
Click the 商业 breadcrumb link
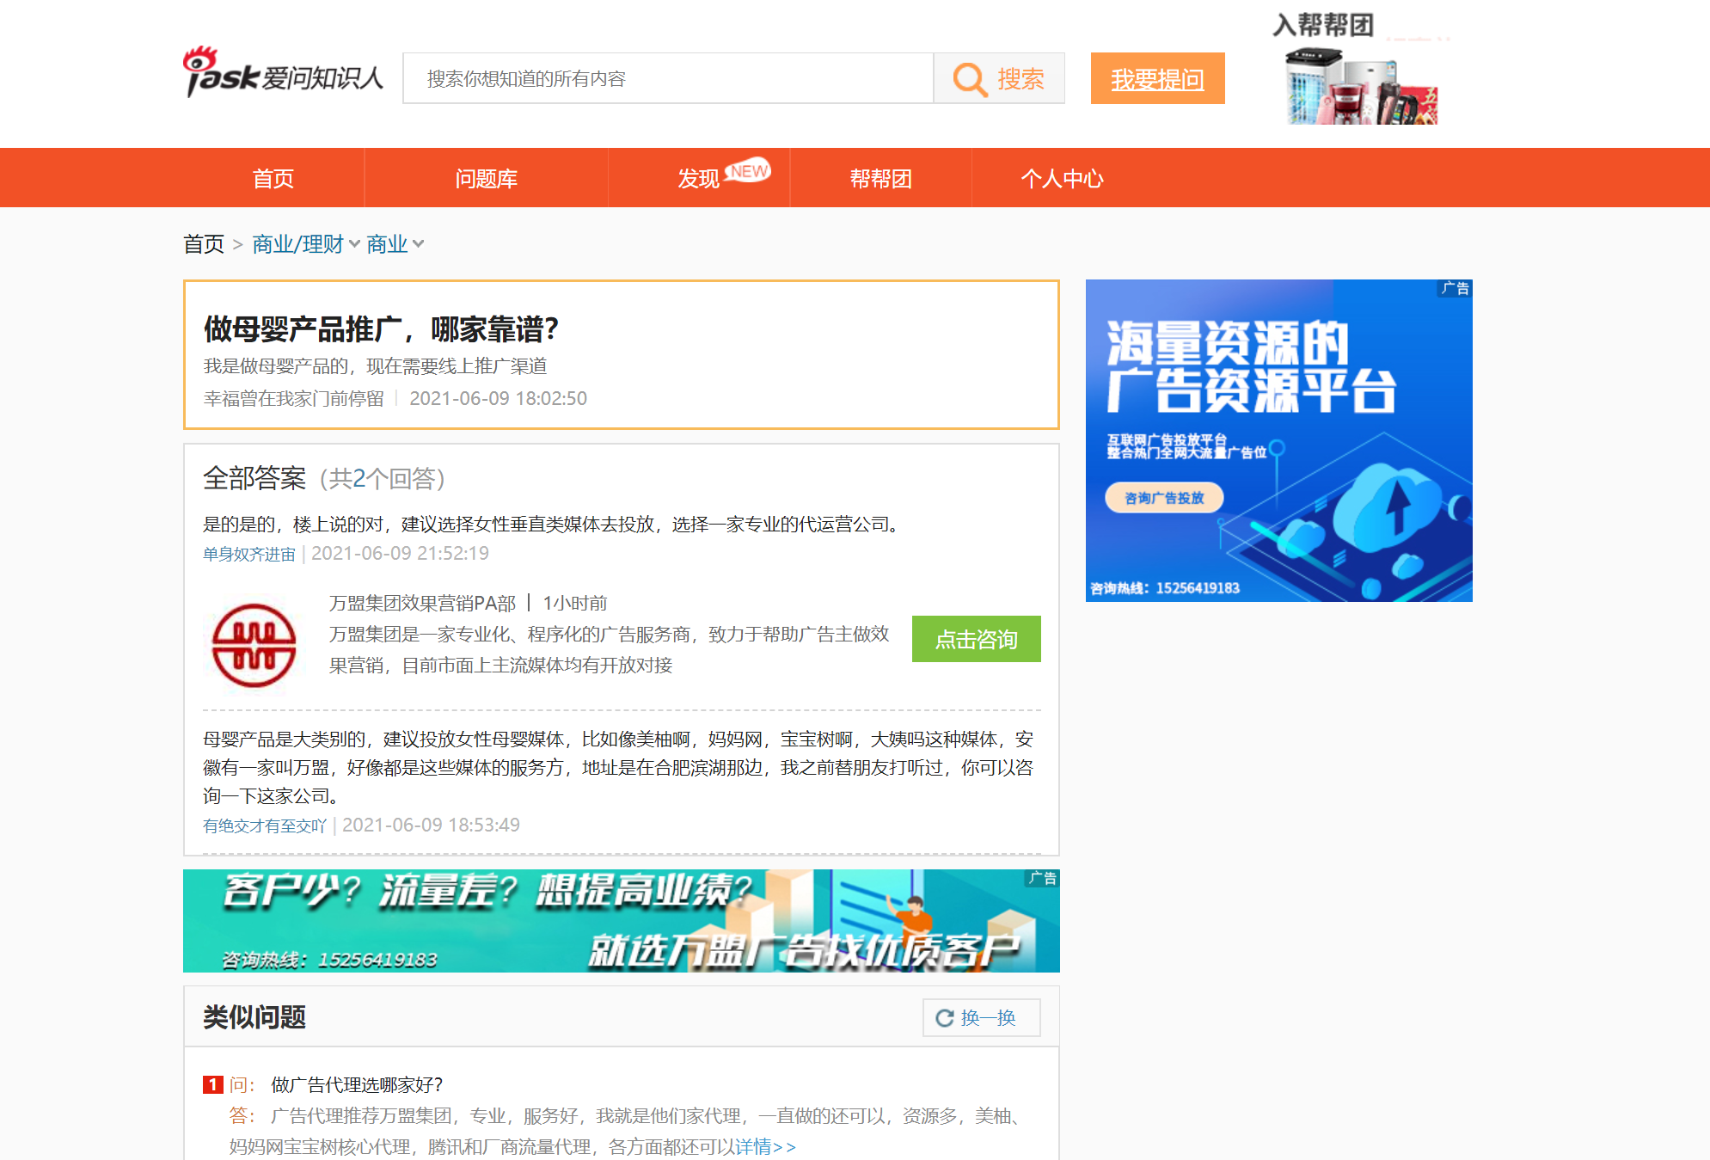(387, 244)
